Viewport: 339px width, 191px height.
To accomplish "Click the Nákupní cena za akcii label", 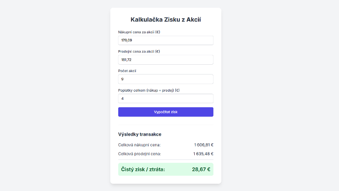I will (x=139, y=32).
